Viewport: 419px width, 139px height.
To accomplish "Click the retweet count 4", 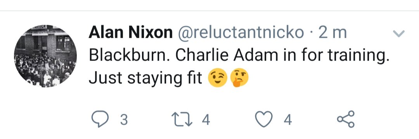I will pos(206,120).
